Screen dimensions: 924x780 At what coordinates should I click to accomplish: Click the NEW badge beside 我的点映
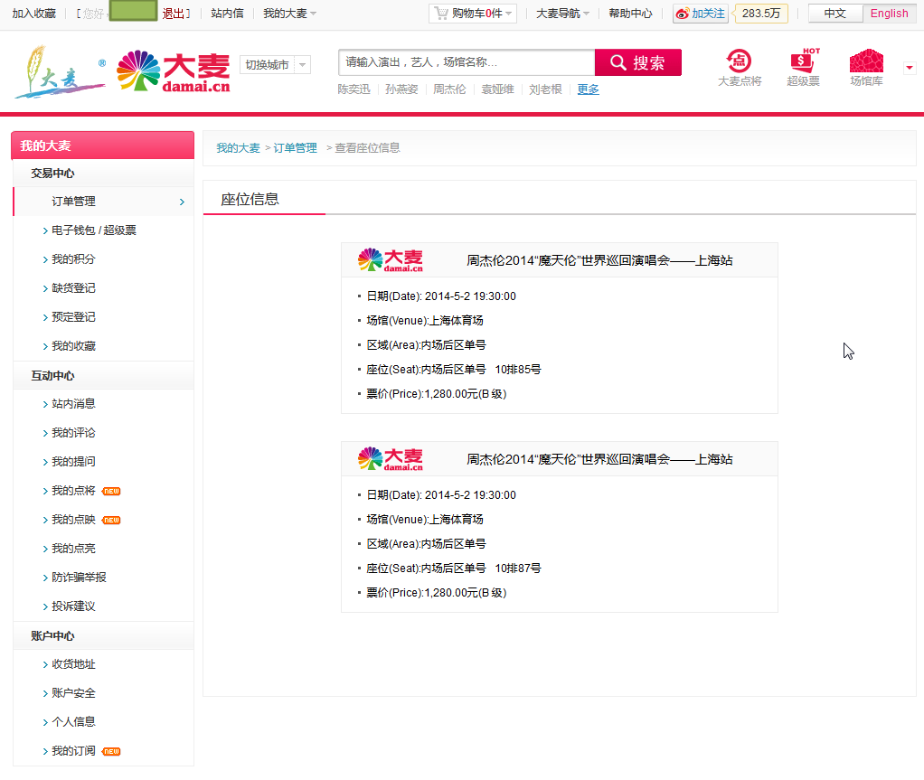click(111, 520)
